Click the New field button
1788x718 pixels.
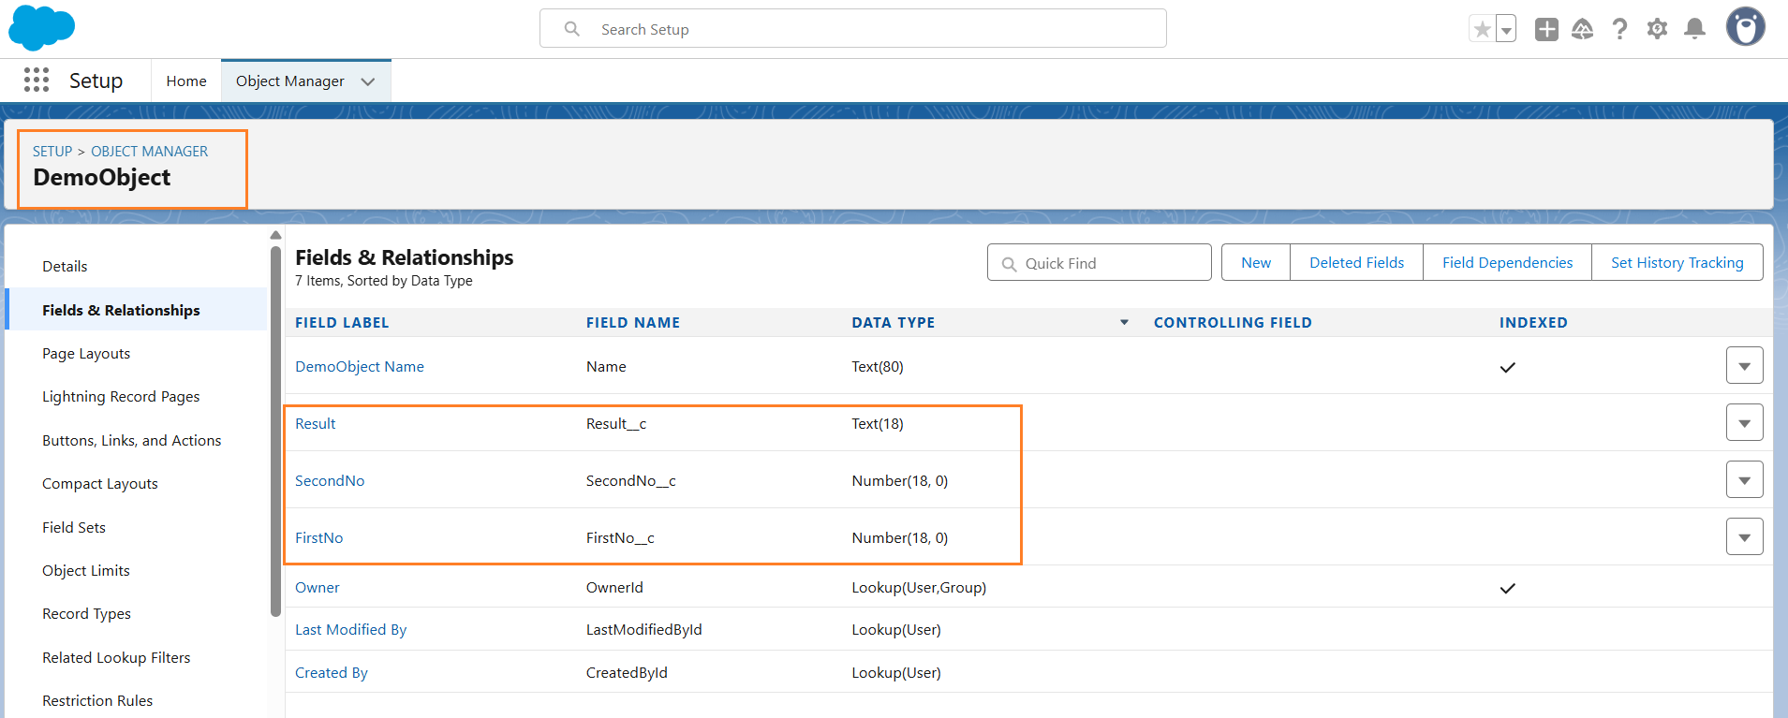click(1256, 263)
